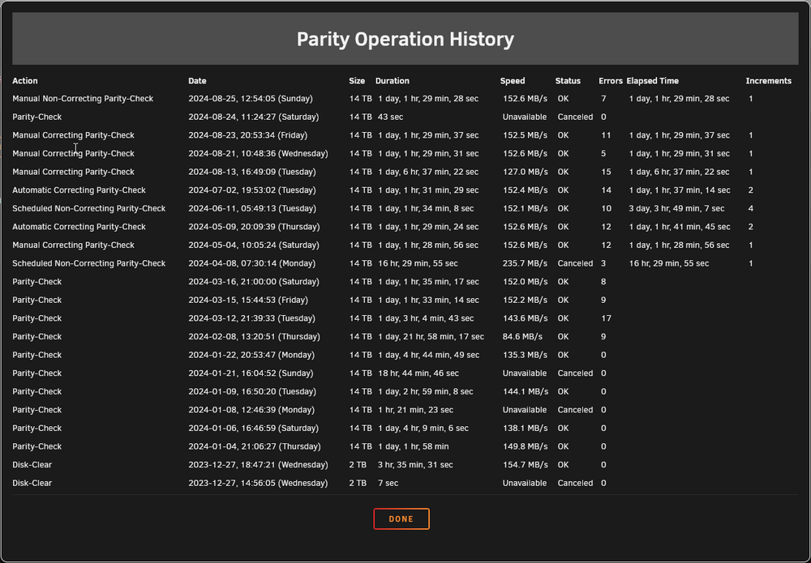This screenshot has width=811, height=563.
Task: Select date 2024-01-22, 20:53:47 (Monday)
Action: [x=251, y=356]
